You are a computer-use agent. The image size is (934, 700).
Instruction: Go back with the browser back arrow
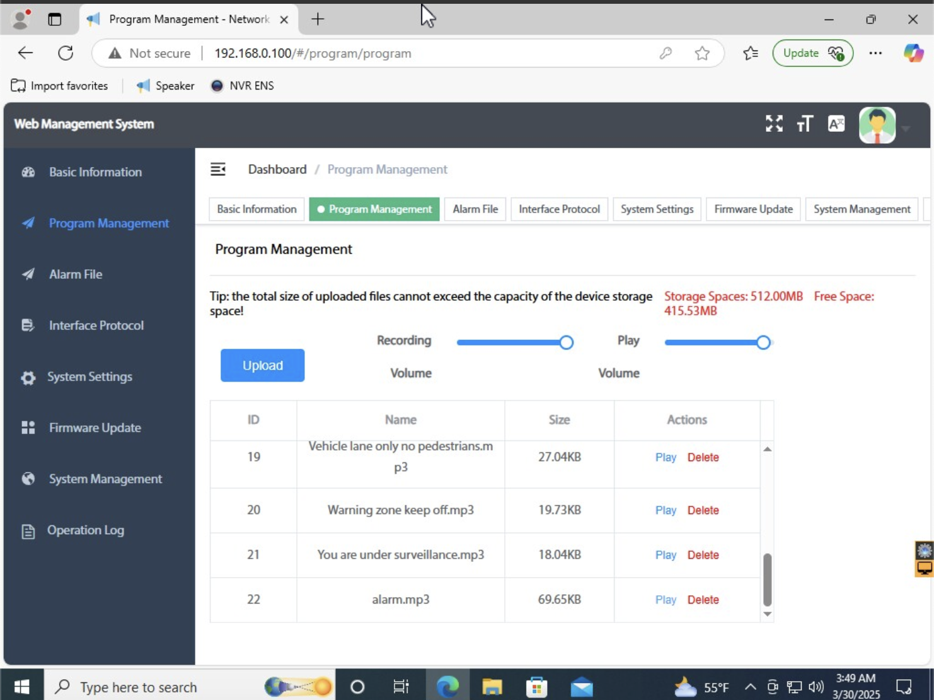pyautogui.click(x=25, y=53)
